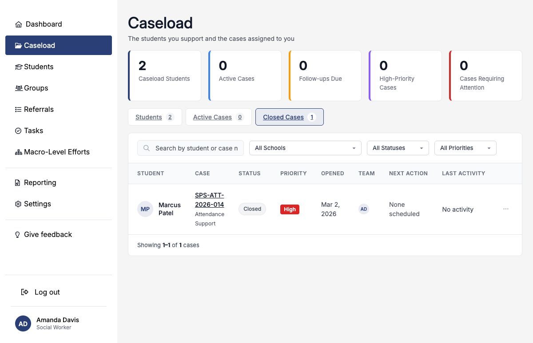Click the Attendance Support case type text
Screen dimensions: 533x343
(210, 219)
